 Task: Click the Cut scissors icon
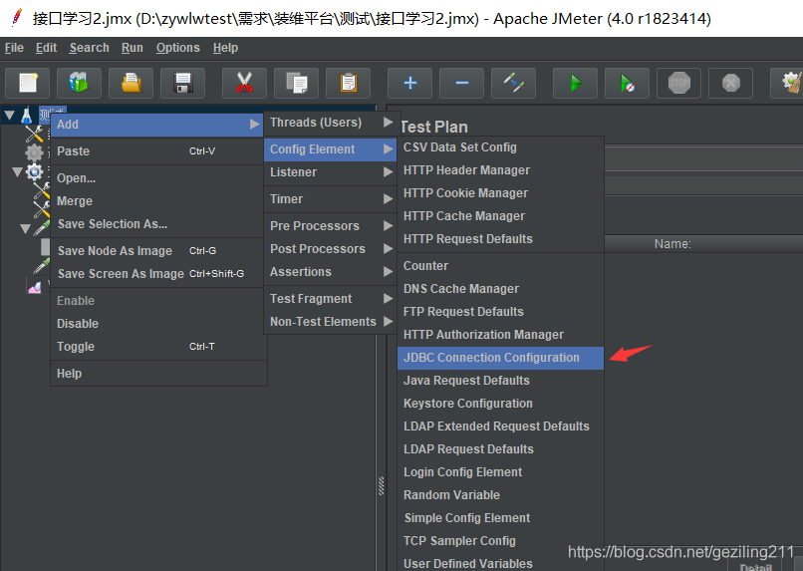tap(244, 83)
